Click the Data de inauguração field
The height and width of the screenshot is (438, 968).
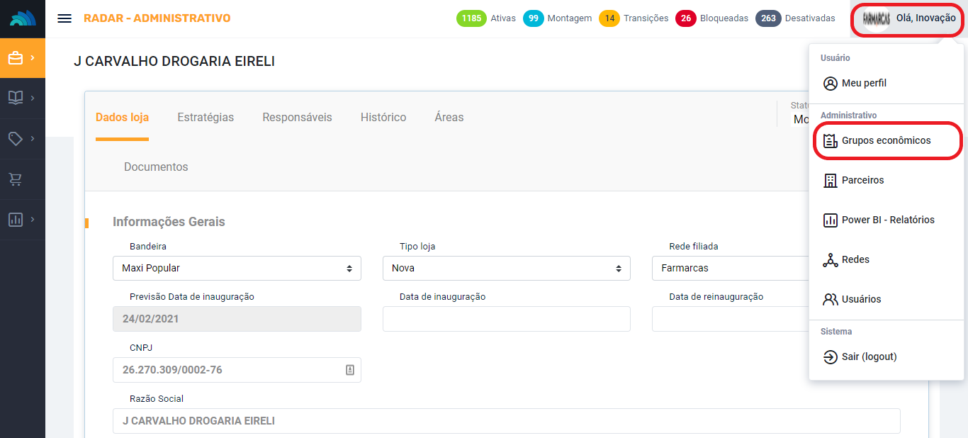506,319
